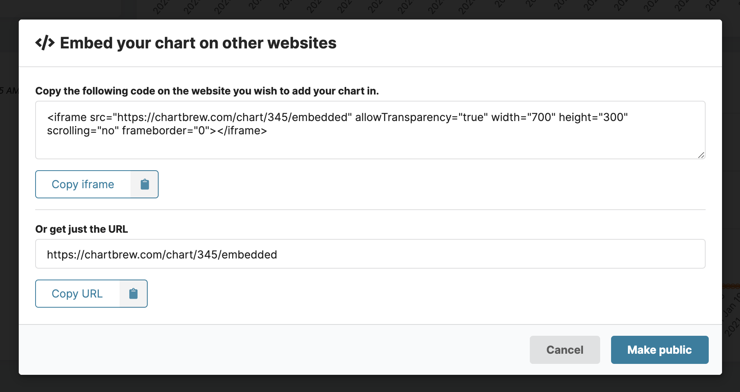Image resolution: width=740 pixels, height=392 pixels.
Task: Click the 'Copy the following code' instruction text
Action: (x=207, y=91)
